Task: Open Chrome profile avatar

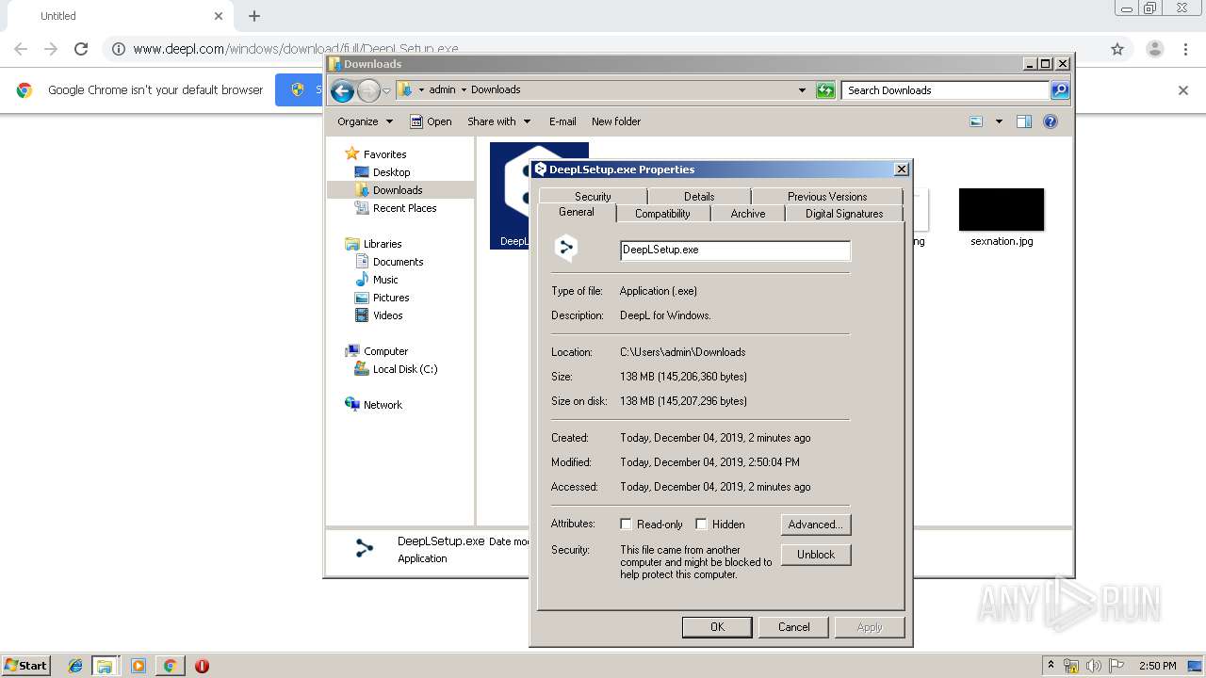Action: pyautogui.click(x=1154, y=49)
